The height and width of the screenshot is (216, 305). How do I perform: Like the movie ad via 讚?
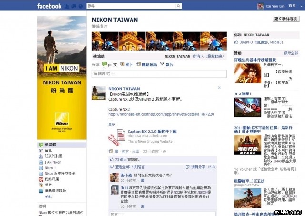pos(235,173)
